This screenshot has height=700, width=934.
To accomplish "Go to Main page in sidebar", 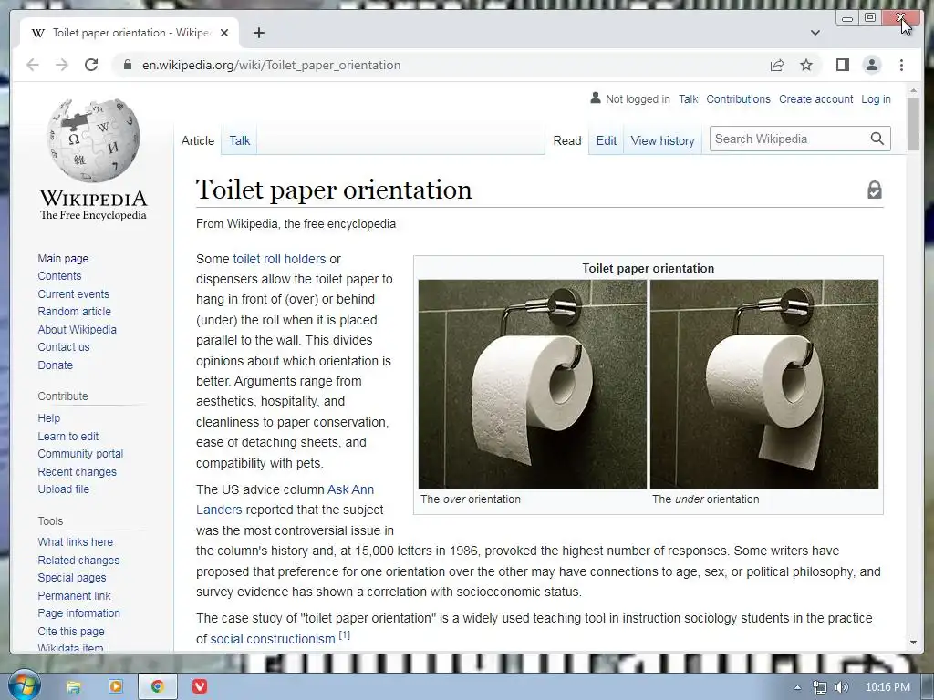I will coord(63,258).
